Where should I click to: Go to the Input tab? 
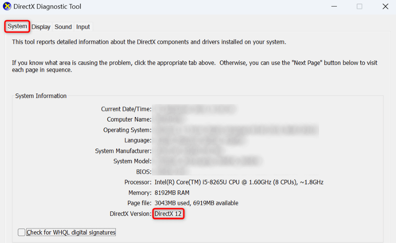[x=83, y=27]
